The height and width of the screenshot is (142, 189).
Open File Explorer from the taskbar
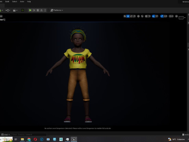pyautogui.click(x=22, y=139)
